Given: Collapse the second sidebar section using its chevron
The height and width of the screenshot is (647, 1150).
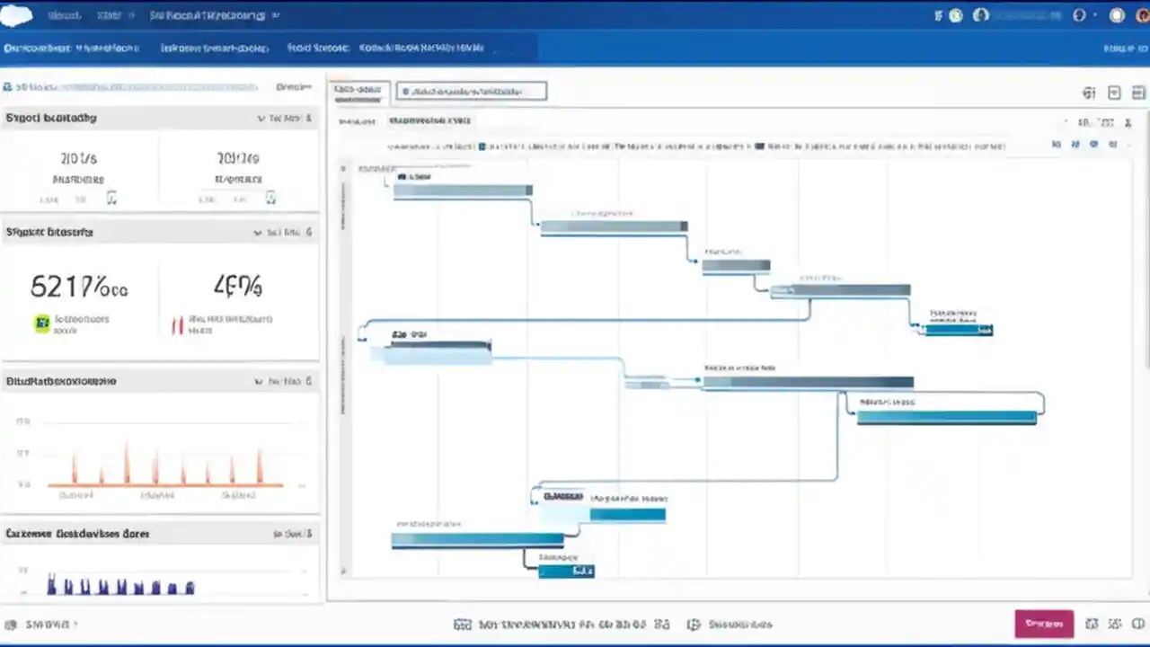Looking at the screenshot, I should pyautogui.click(x=258, y=232).
